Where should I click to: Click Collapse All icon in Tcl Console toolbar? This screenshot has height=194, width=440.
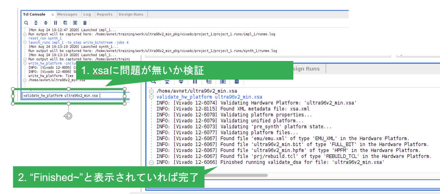(36, 23)
